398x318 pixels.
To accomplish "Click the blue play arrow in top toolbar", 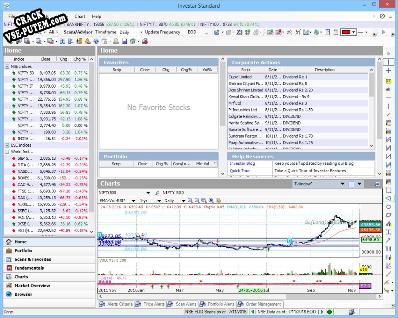I will tap(383, 32).
